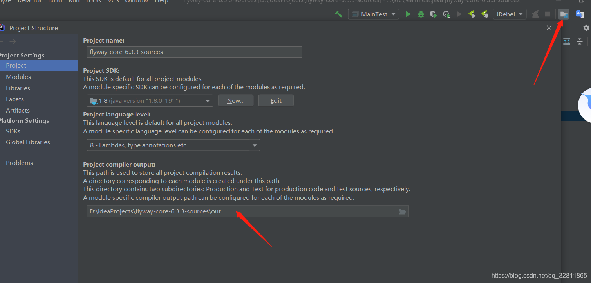The image size is (591, 283).
Task: Click the Edit SDK button
Action: (x=276, y=101)
